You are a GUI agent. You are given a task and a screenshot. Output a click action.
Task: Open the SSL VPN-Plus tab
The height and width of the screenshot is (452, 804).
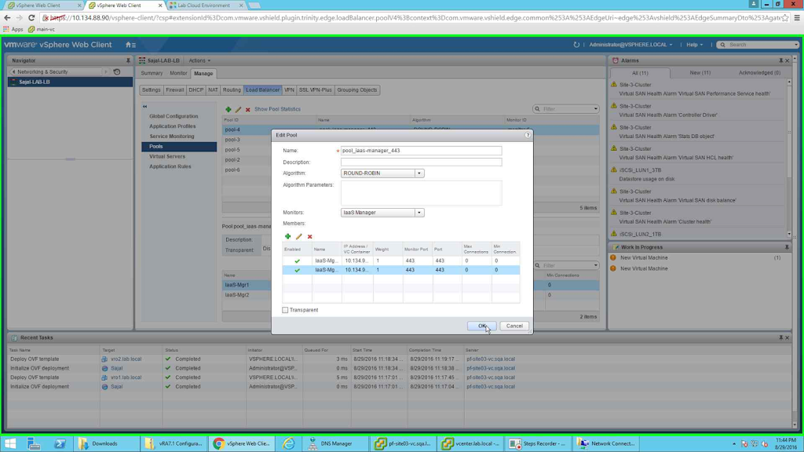(316, 89)
